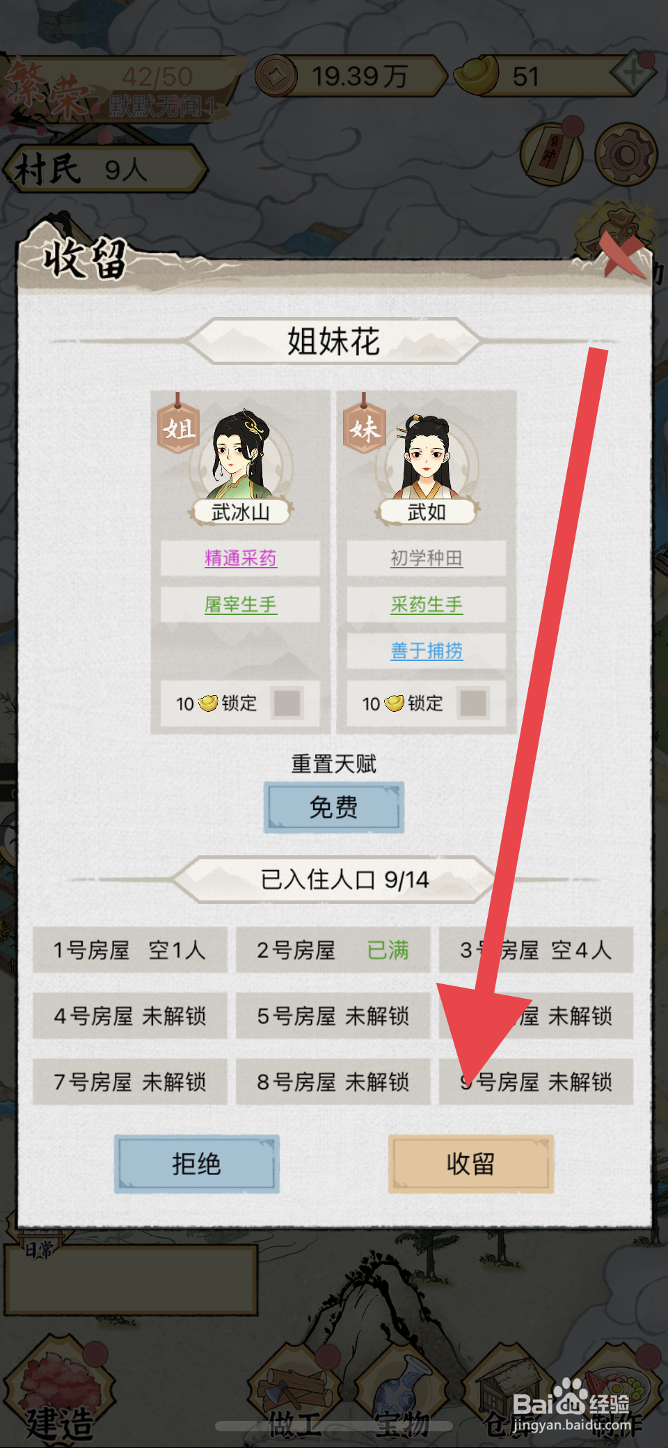Check the lock box for 武冰山

coord(287,703)
